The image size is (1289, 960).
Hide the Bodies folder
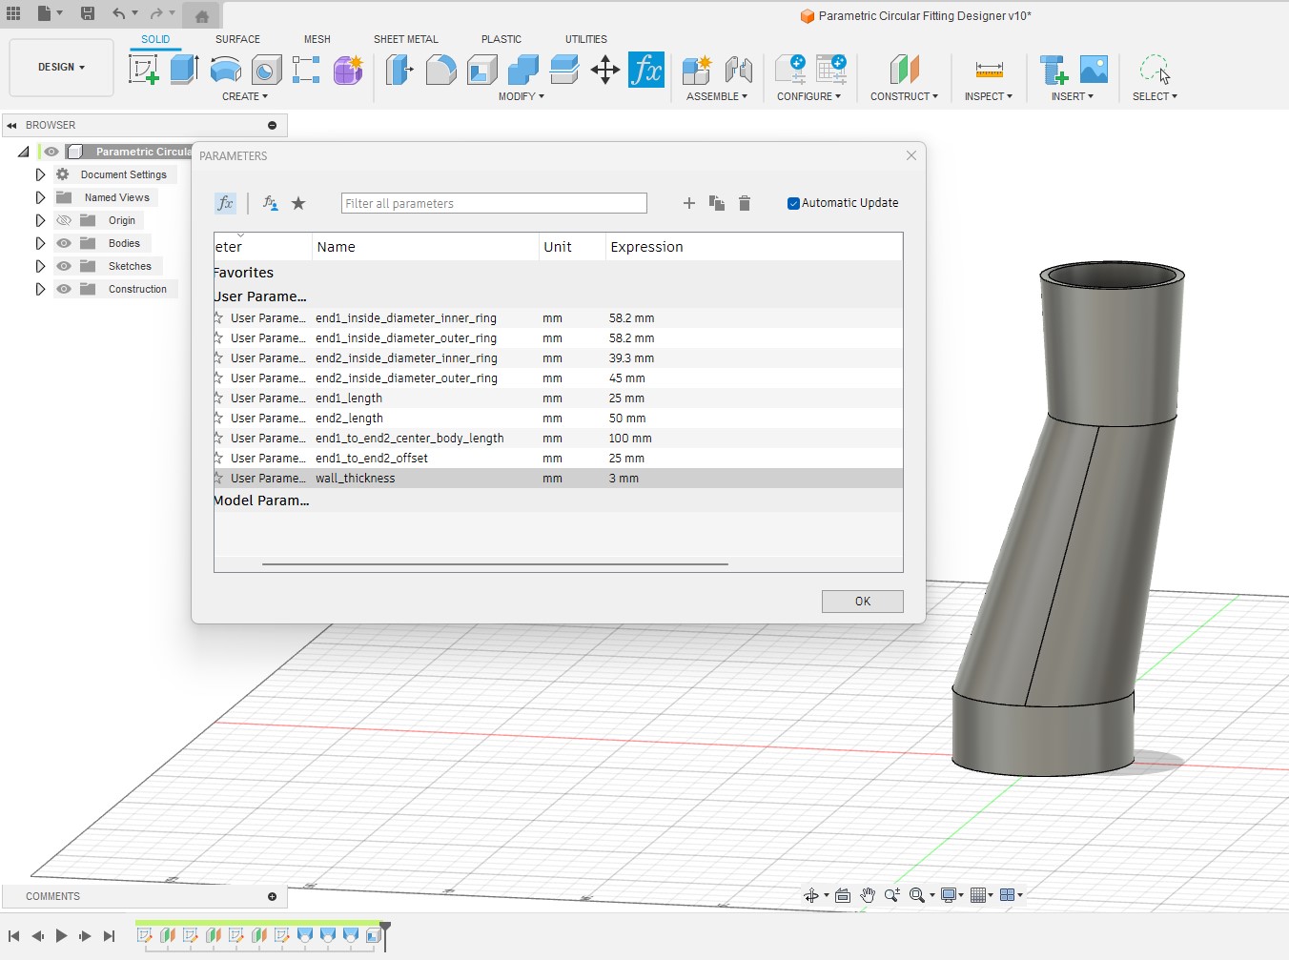63,243
